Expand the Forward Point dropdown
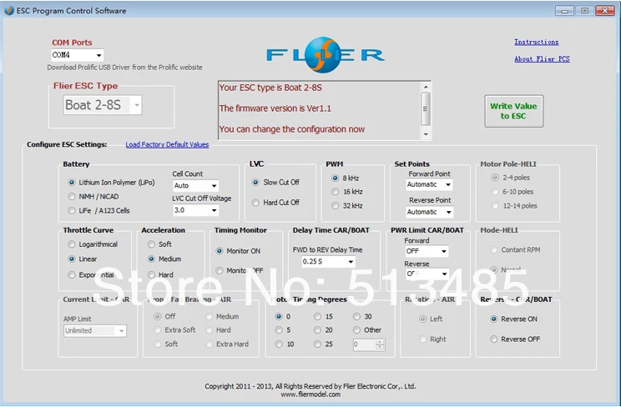This screenshot has width=621, height=407. point(429,184)
